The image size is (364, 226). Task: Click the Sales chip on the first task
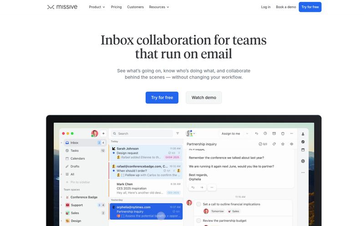234,211
